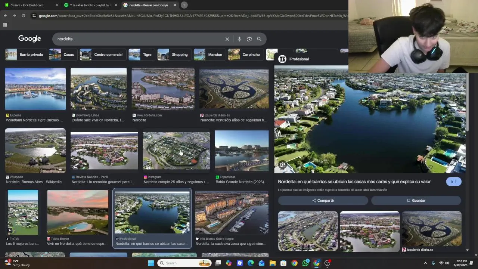Search inside image with lens icon on preview
This screenshot has width=478, height=269.
point(283,165)
